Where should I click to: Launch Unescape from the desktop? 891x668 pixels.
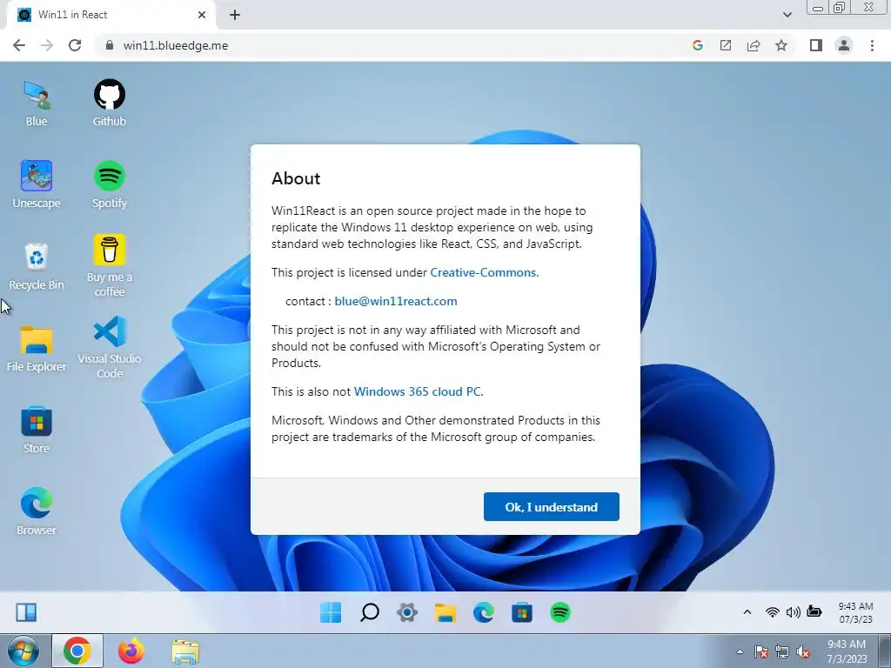click(37, 184)
